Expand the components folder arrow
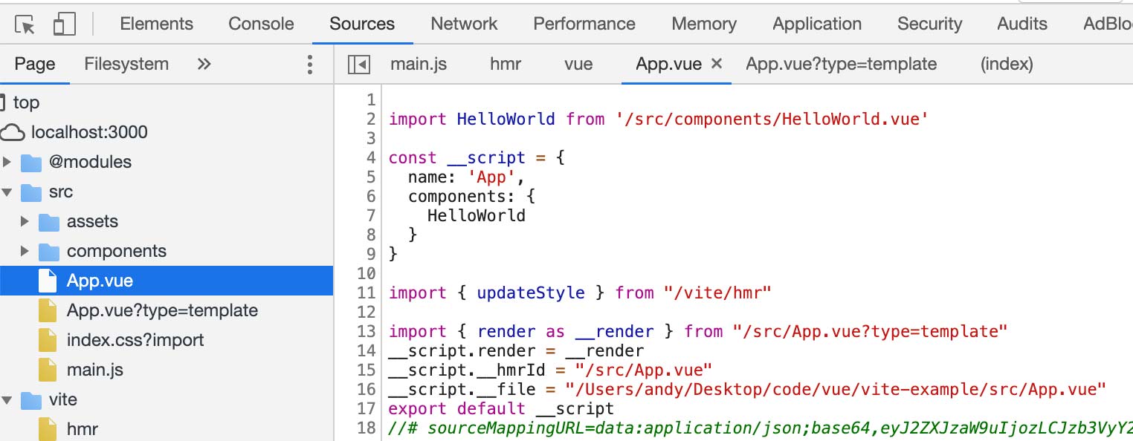 coord(25,251)
